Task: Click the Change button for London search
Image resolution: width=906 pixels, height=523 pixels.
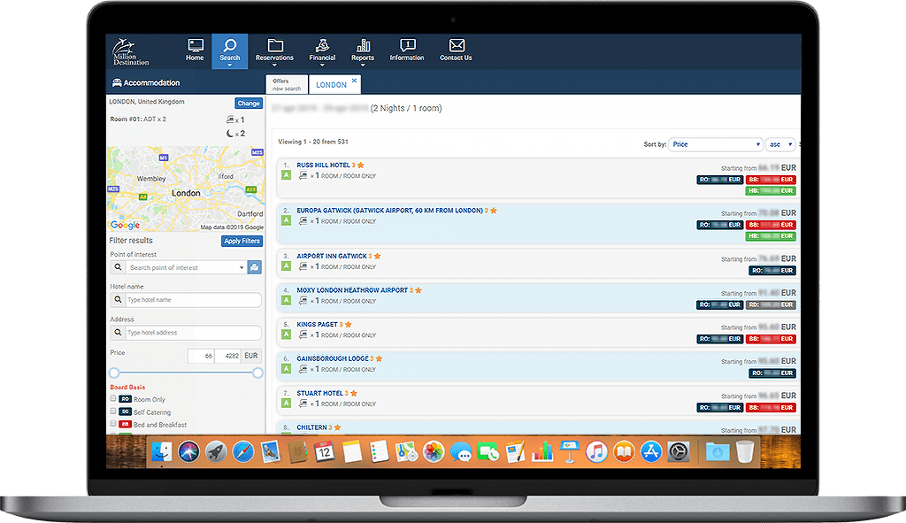Action: pyautogui.click(x=249, y=104)
